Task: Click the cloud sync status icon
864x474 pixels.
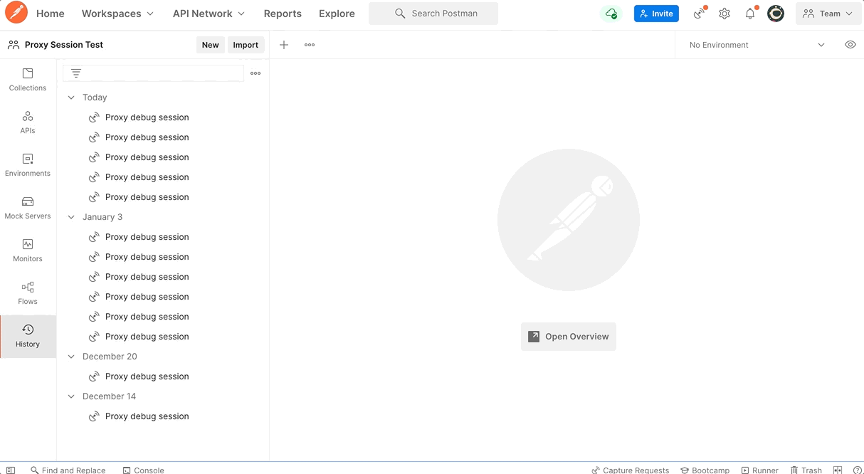Action: [x=611, y=14]
